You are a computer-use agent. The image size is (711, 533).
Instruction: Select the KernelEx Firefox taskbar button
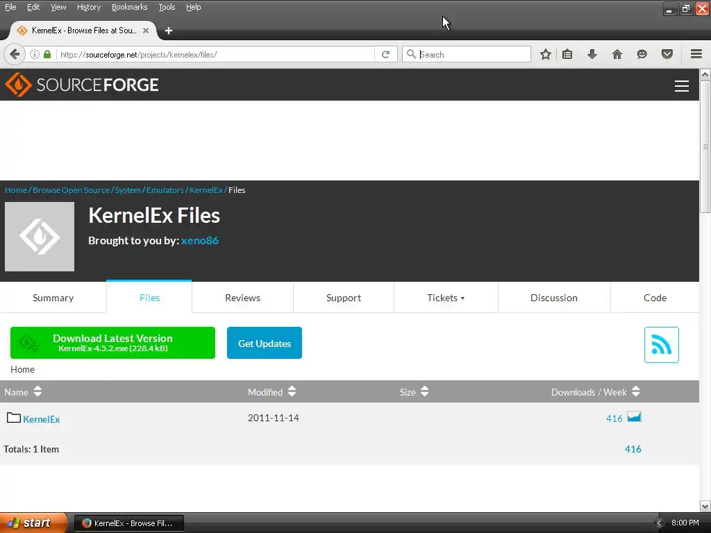click(129, 523)
